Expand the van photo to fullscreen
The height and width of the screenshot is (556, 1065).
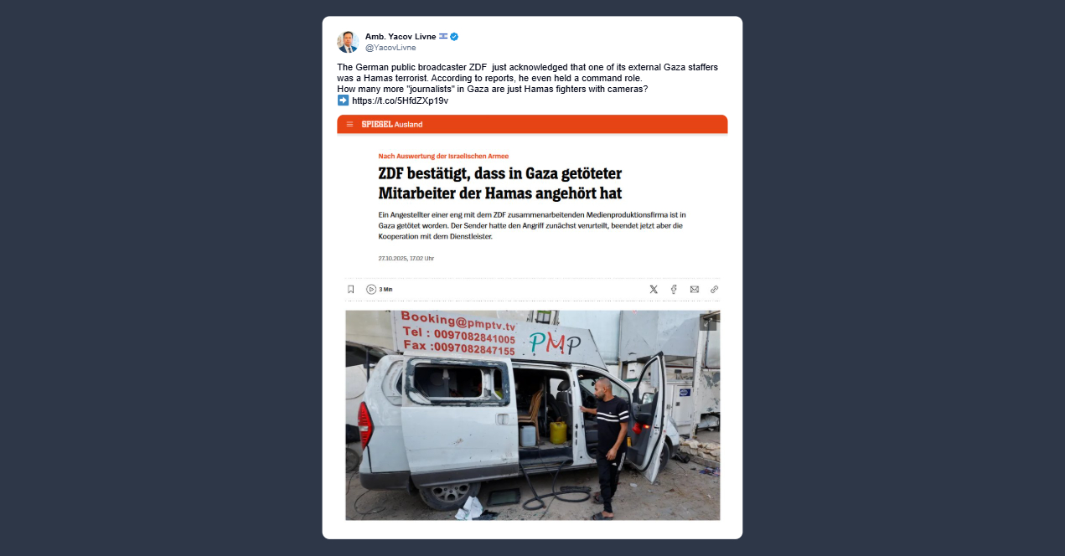709,322
